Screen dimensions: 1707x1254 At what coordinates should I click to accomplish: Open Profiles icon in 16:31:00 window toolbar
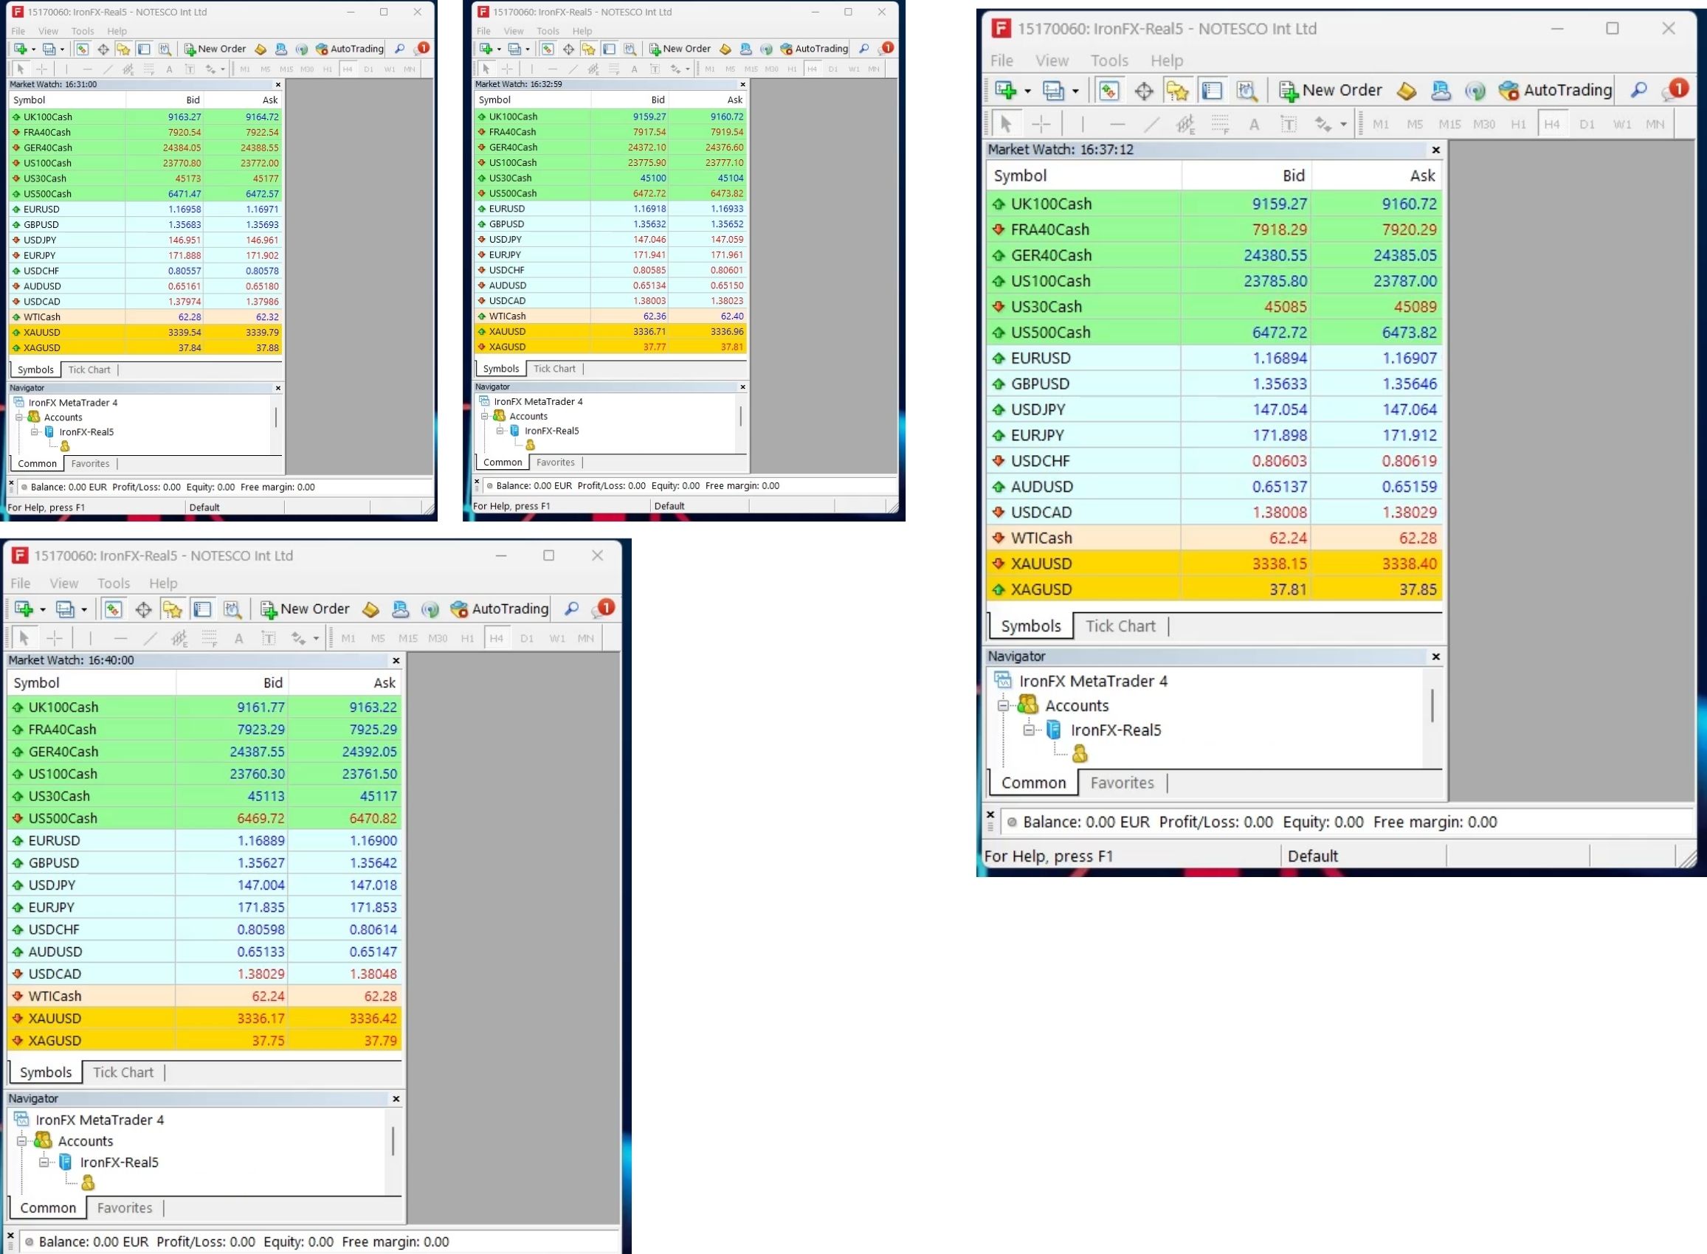coord(49,49)
